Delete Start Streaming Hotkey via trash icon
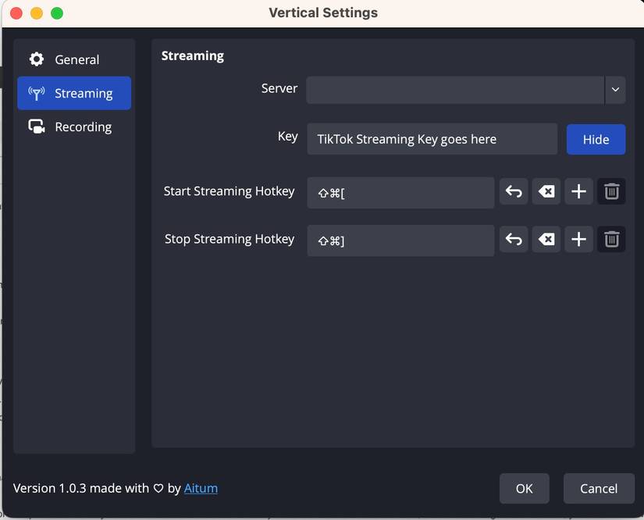This screenshot has width=644, height=520. coord(611,191)
